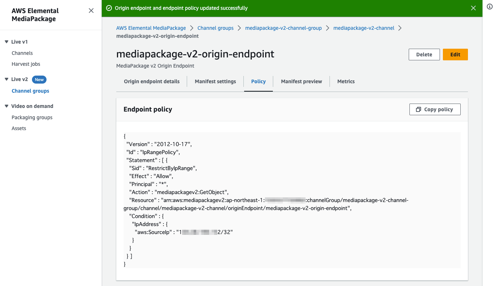Viewport: 497px width, 286px height.
Task: Open the info panel via the i icon
Action: coord(489,7)
